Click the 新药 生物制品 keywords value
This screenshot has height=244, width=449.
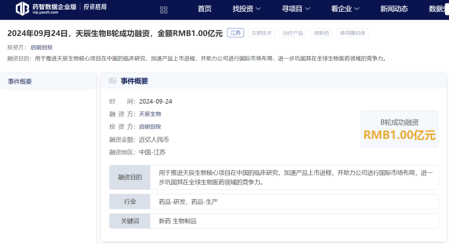pyautogui.click(x=178, y=221)
